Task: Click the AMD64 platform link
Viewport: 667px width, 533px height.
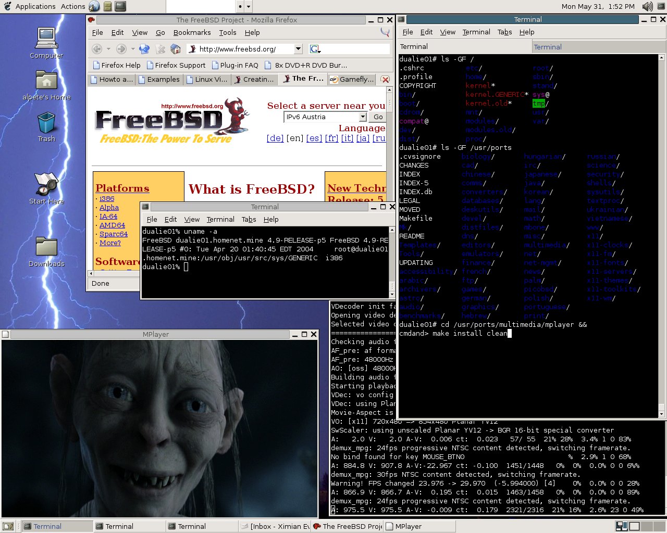Action: tap(112, 225)
